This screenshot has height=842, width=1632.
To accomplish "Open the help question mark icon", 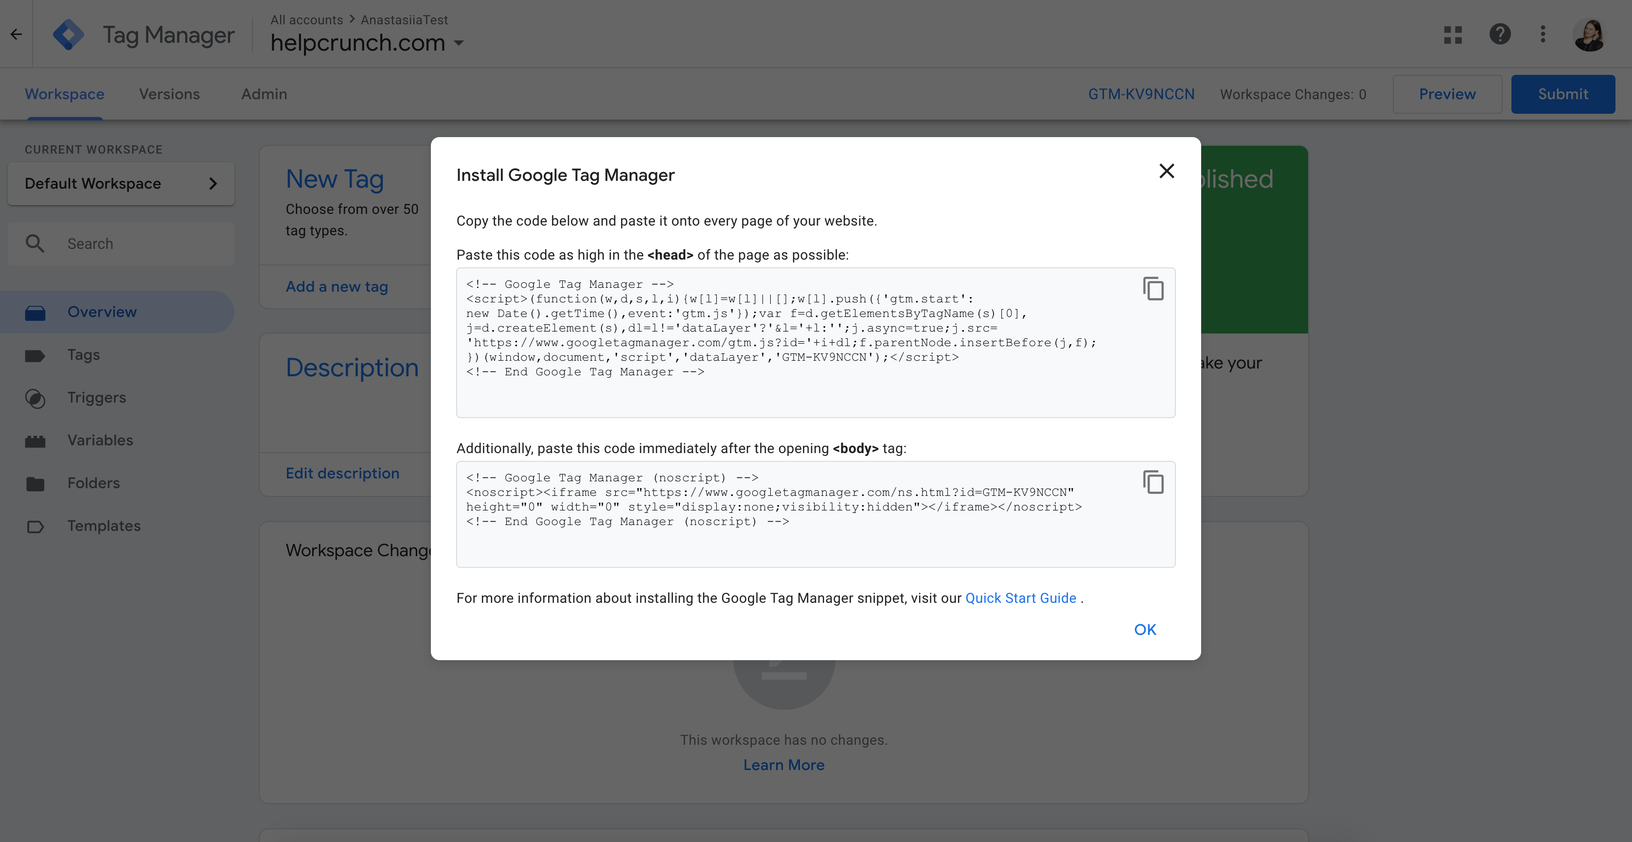I will 1500,34.
